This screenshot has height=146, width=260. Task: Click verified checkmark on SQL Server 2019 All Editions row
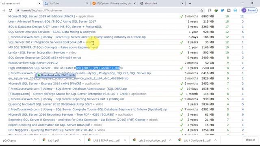click(182, 16)
